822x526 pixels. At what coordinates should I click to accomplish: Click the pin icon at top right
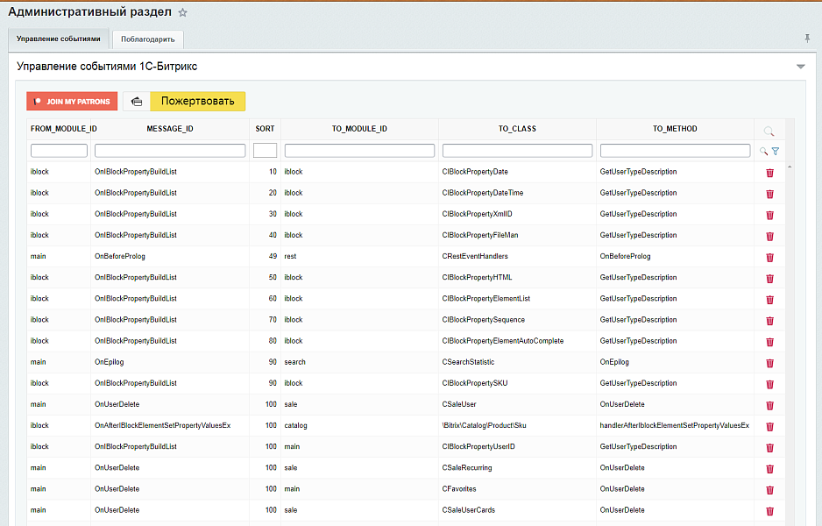point(807,39)
